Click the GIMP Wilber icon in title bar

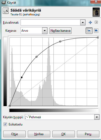[x=4, y=2]
